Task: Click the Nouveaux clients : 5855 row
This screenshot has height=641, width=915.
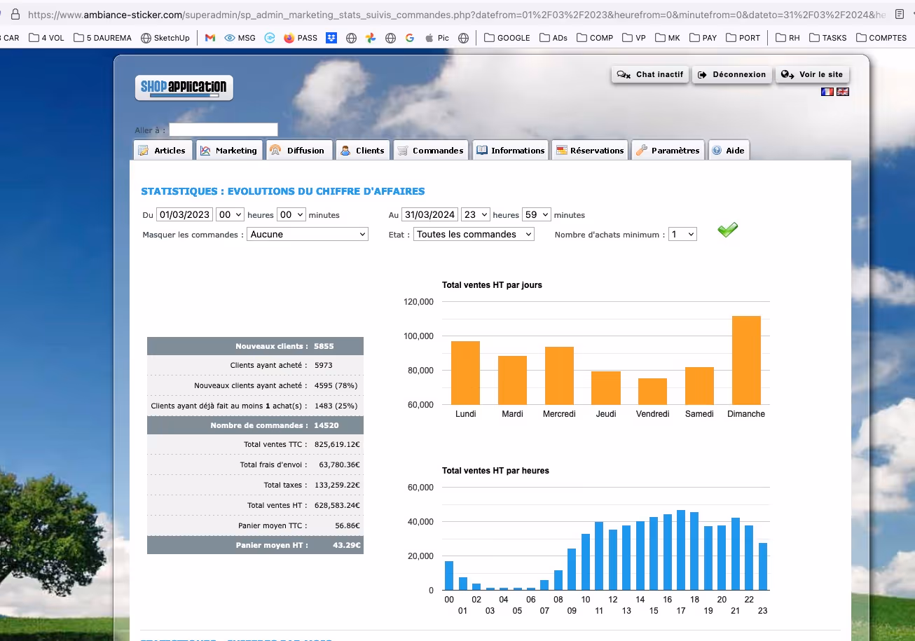Action: (x=255, y=346)
